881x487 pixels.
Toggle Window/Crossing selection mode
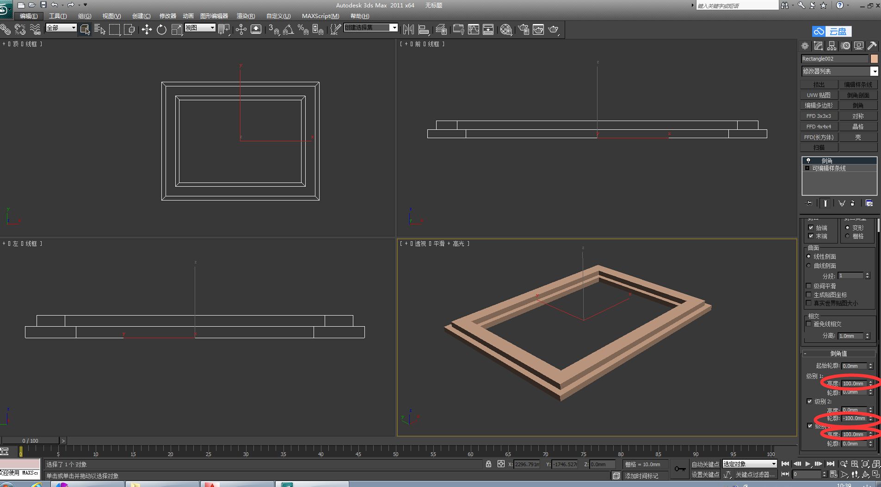click(x=129, y=30)
